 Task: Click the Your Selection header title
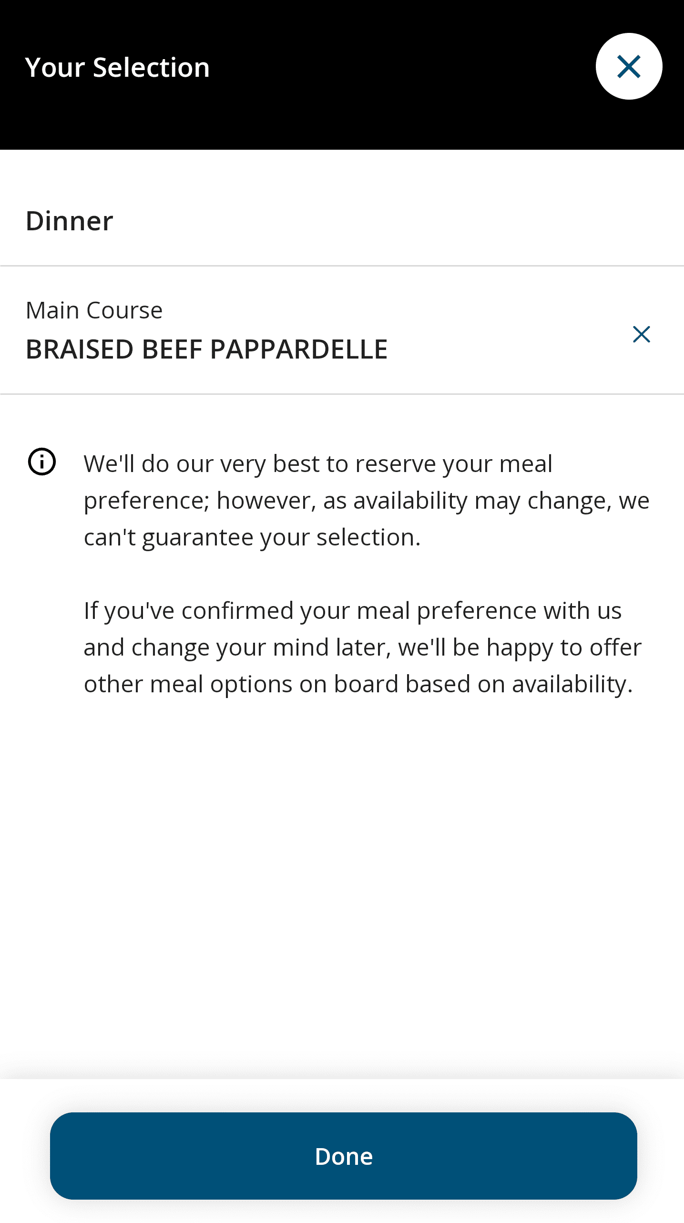tap(117, 67)
